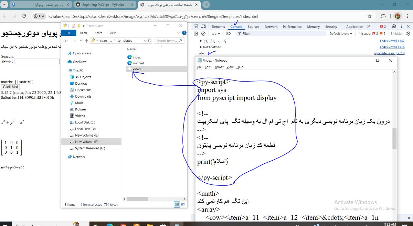This screenshot has width=413, height=226.
Task: Toggle Create live expression with the eye icon
Action: [x=228, y=33]
